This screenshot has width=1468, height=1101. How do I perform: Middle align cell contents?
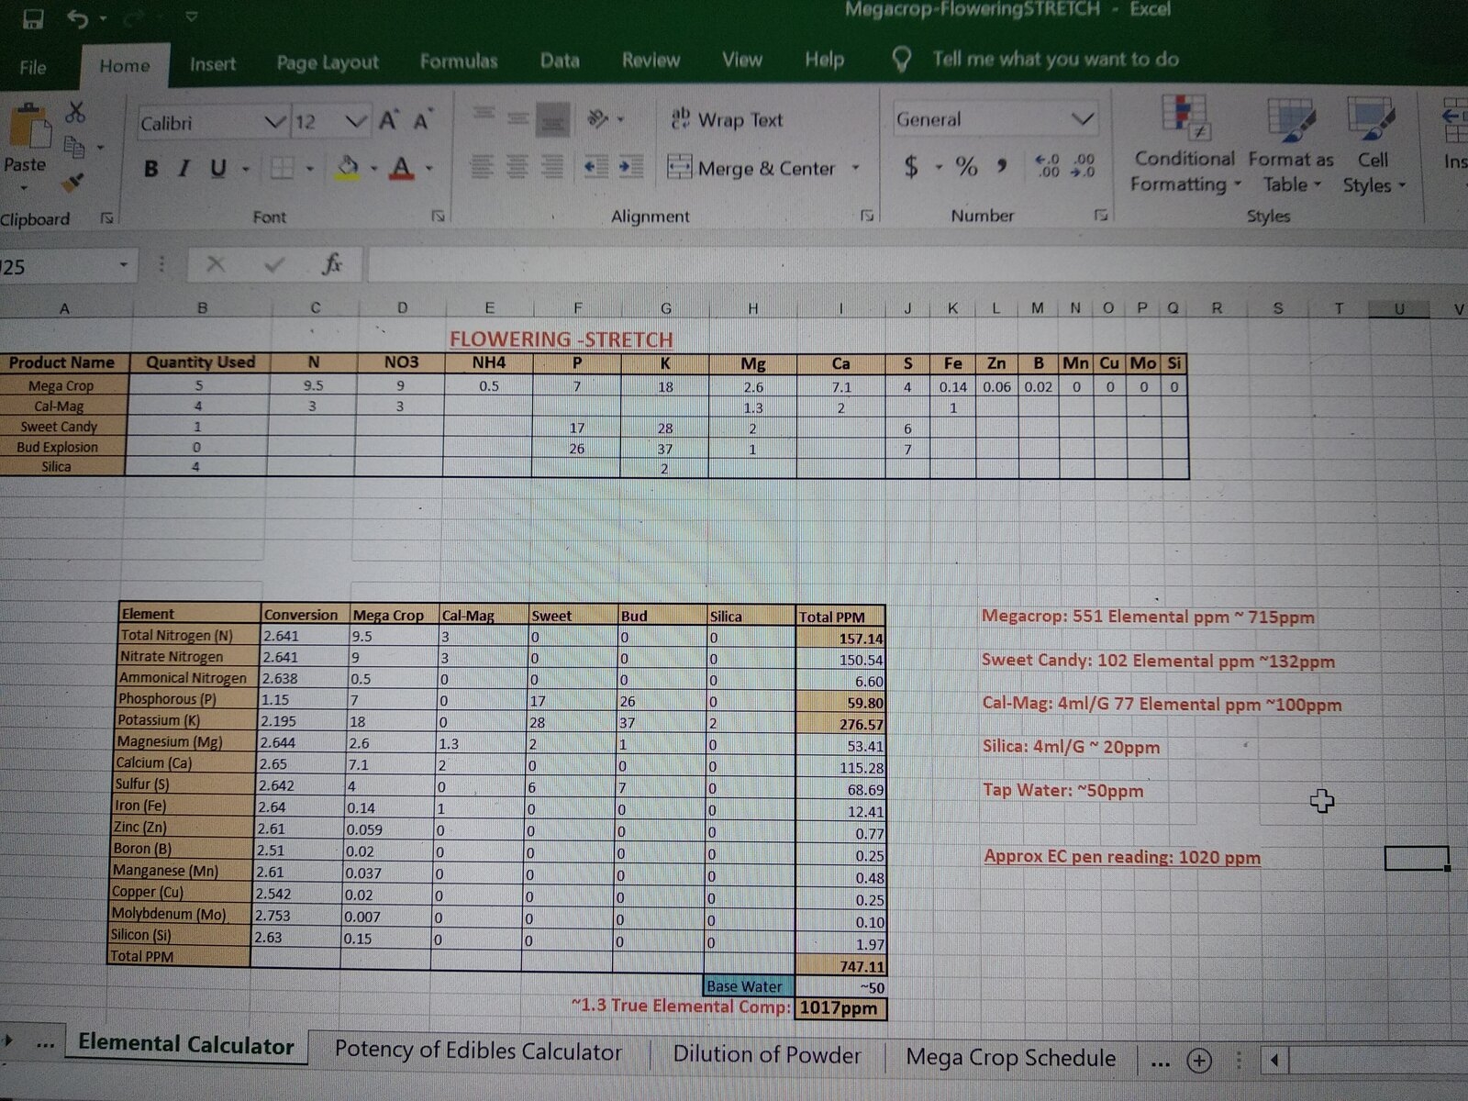[518, 117]
